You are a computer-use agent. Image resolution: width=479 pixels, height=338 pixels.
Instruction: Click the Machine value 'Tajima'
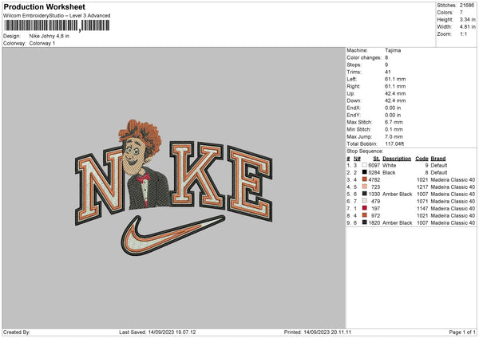(x=393, y=50)
